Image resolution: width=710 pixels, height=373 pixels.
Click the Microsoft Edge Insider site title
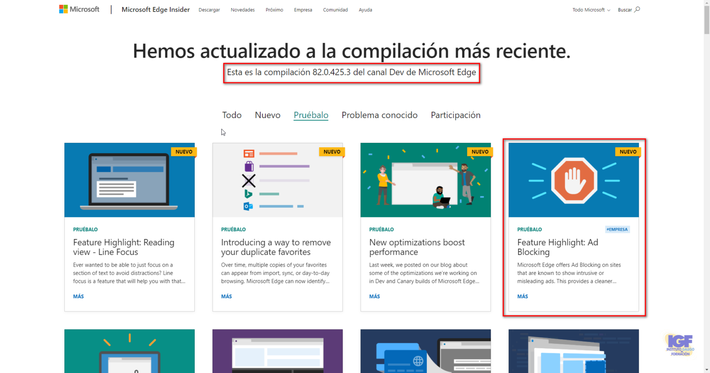155,10
